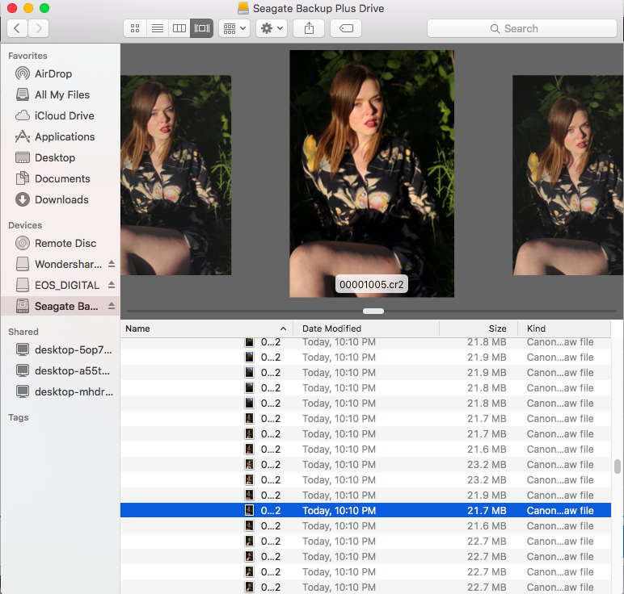This screenshot has width=624, height=594.
Task: Click the Seagate Backup Plus Drive title icon
Action: point(242,8)
